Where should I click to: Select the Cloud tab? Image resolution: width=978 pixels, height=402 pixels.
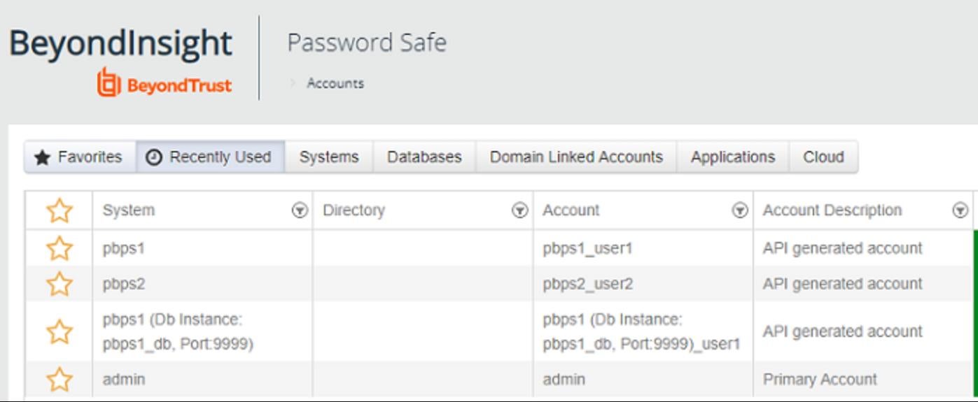click(x=823, y=157)
